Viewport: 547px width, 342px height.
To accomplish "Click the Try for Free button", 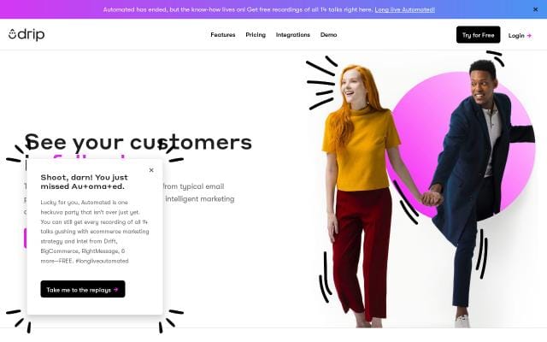I will tap(478, 35).
